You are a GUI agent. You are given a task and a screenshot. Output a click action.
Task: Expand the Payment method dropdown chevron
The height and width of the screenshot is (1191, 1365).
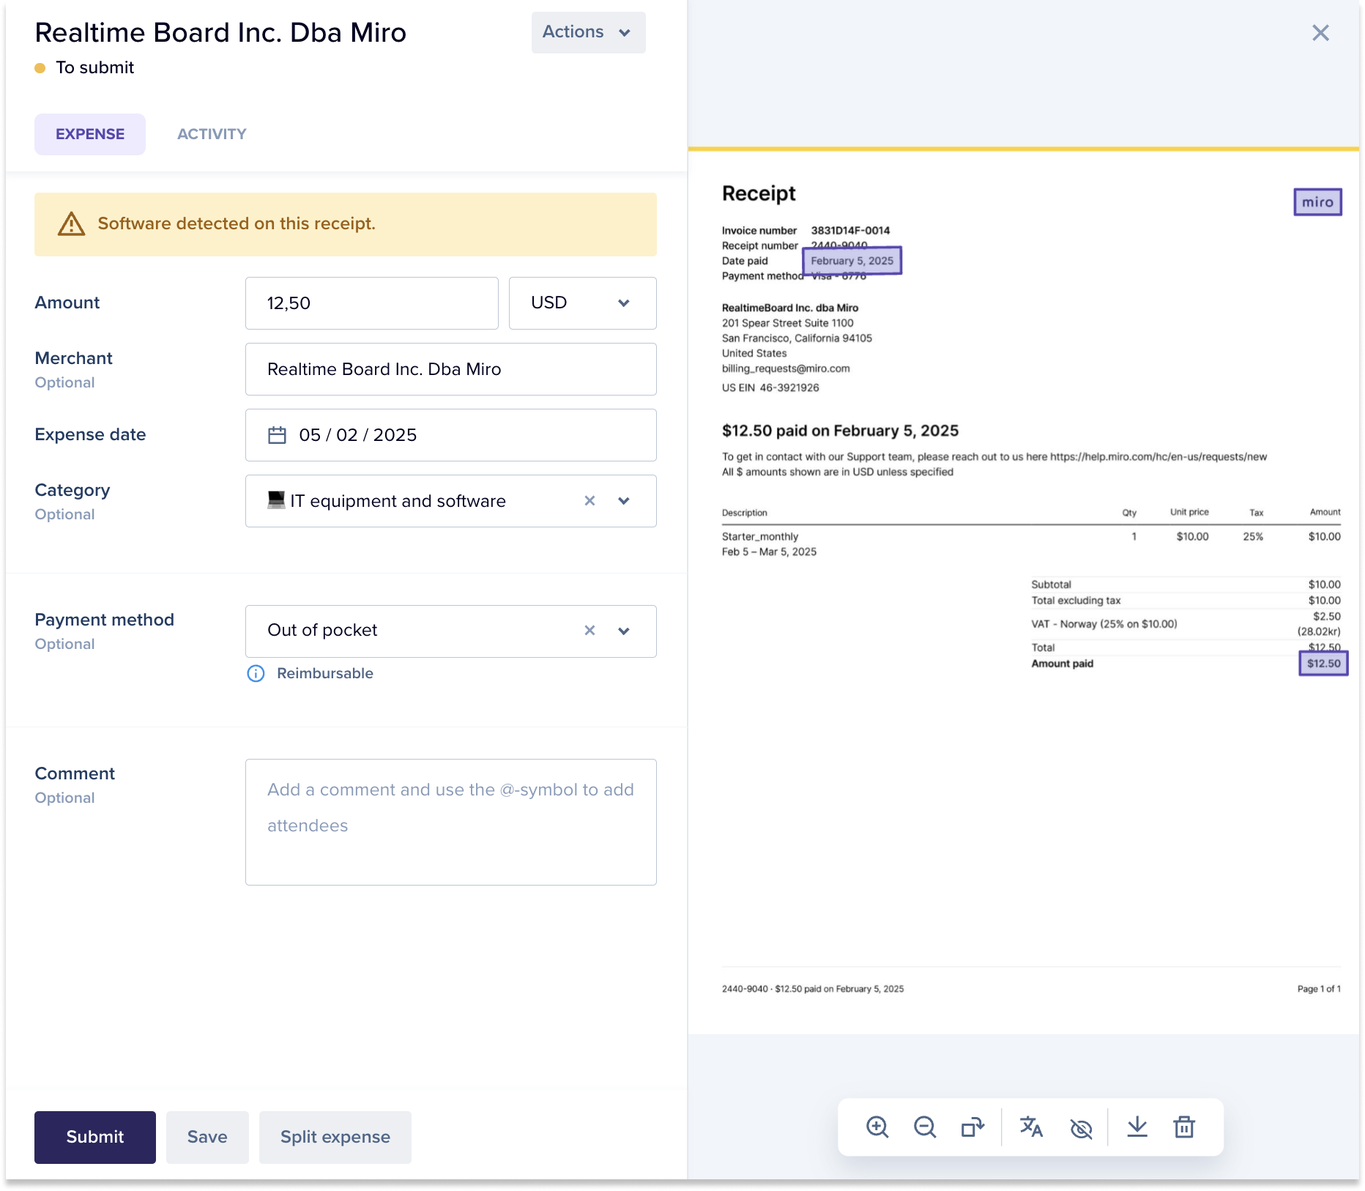pyautogui.click(x=624, y=631)
